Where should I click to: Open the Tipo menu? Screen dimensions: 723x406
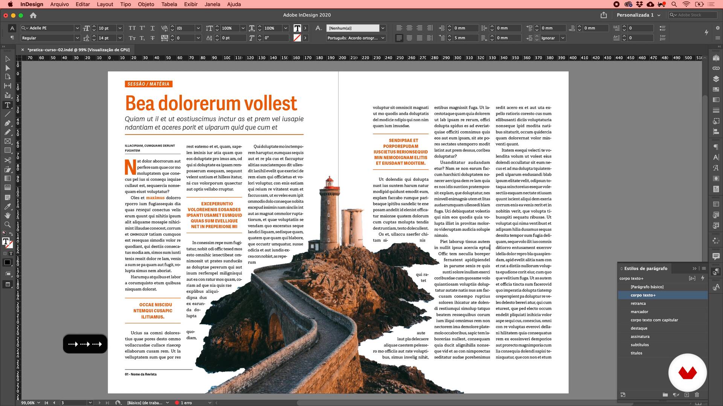[126, 4]
